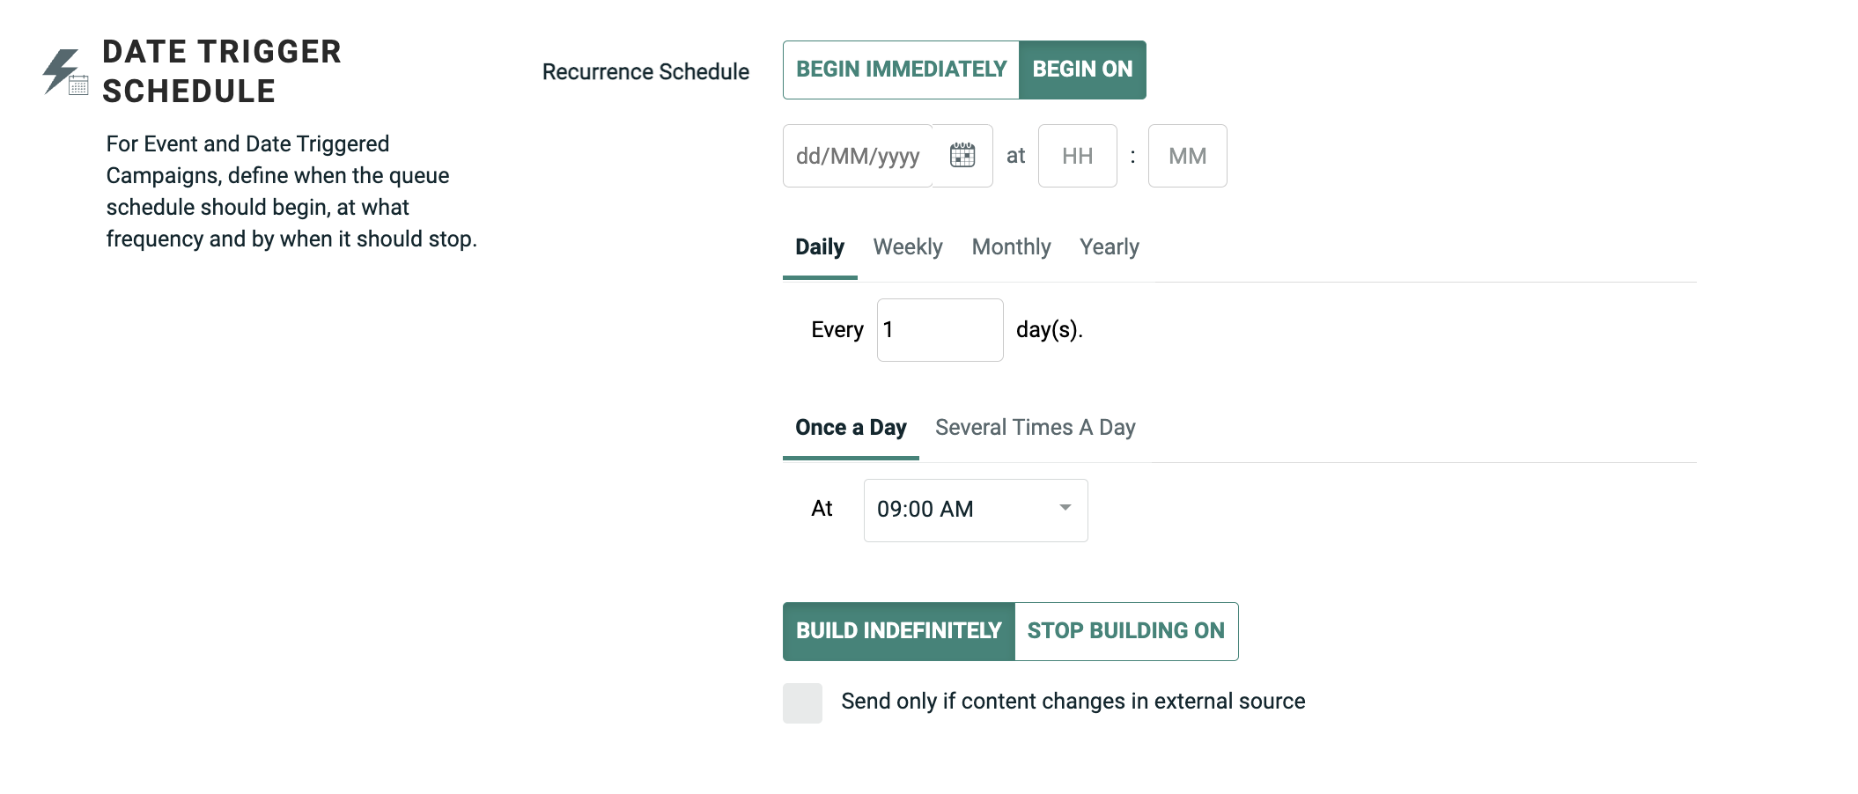Choose Stop Building On option
This screenshot has height=794, width=1858.
[x=1125, y=631]
